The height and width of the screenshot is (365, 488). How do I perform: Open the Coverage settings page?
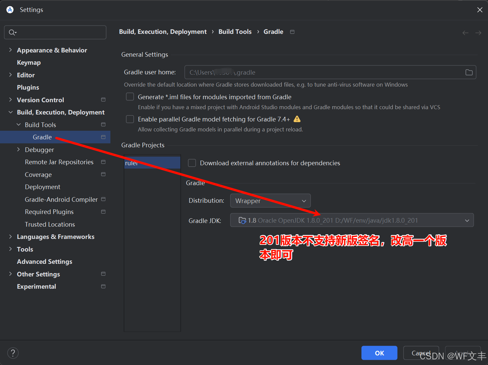tap(38, 175)
